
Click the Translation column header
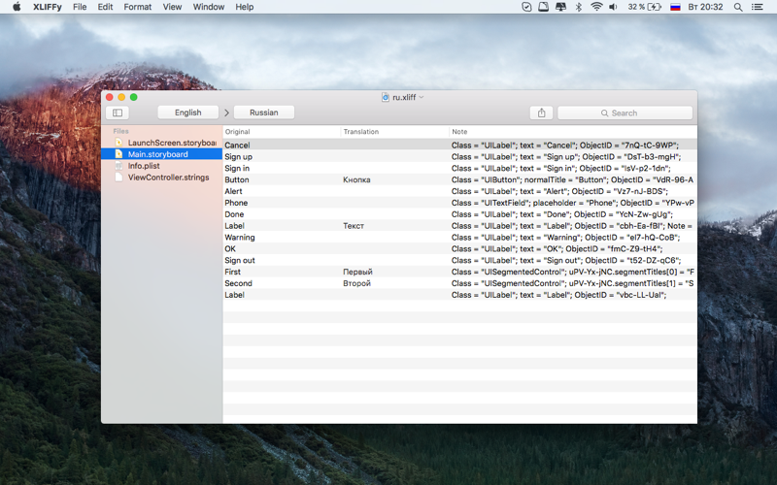pos(395,132)
